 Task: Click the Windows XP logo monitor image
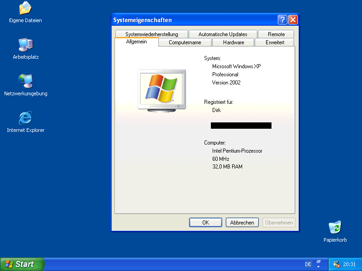coord(162,91)
